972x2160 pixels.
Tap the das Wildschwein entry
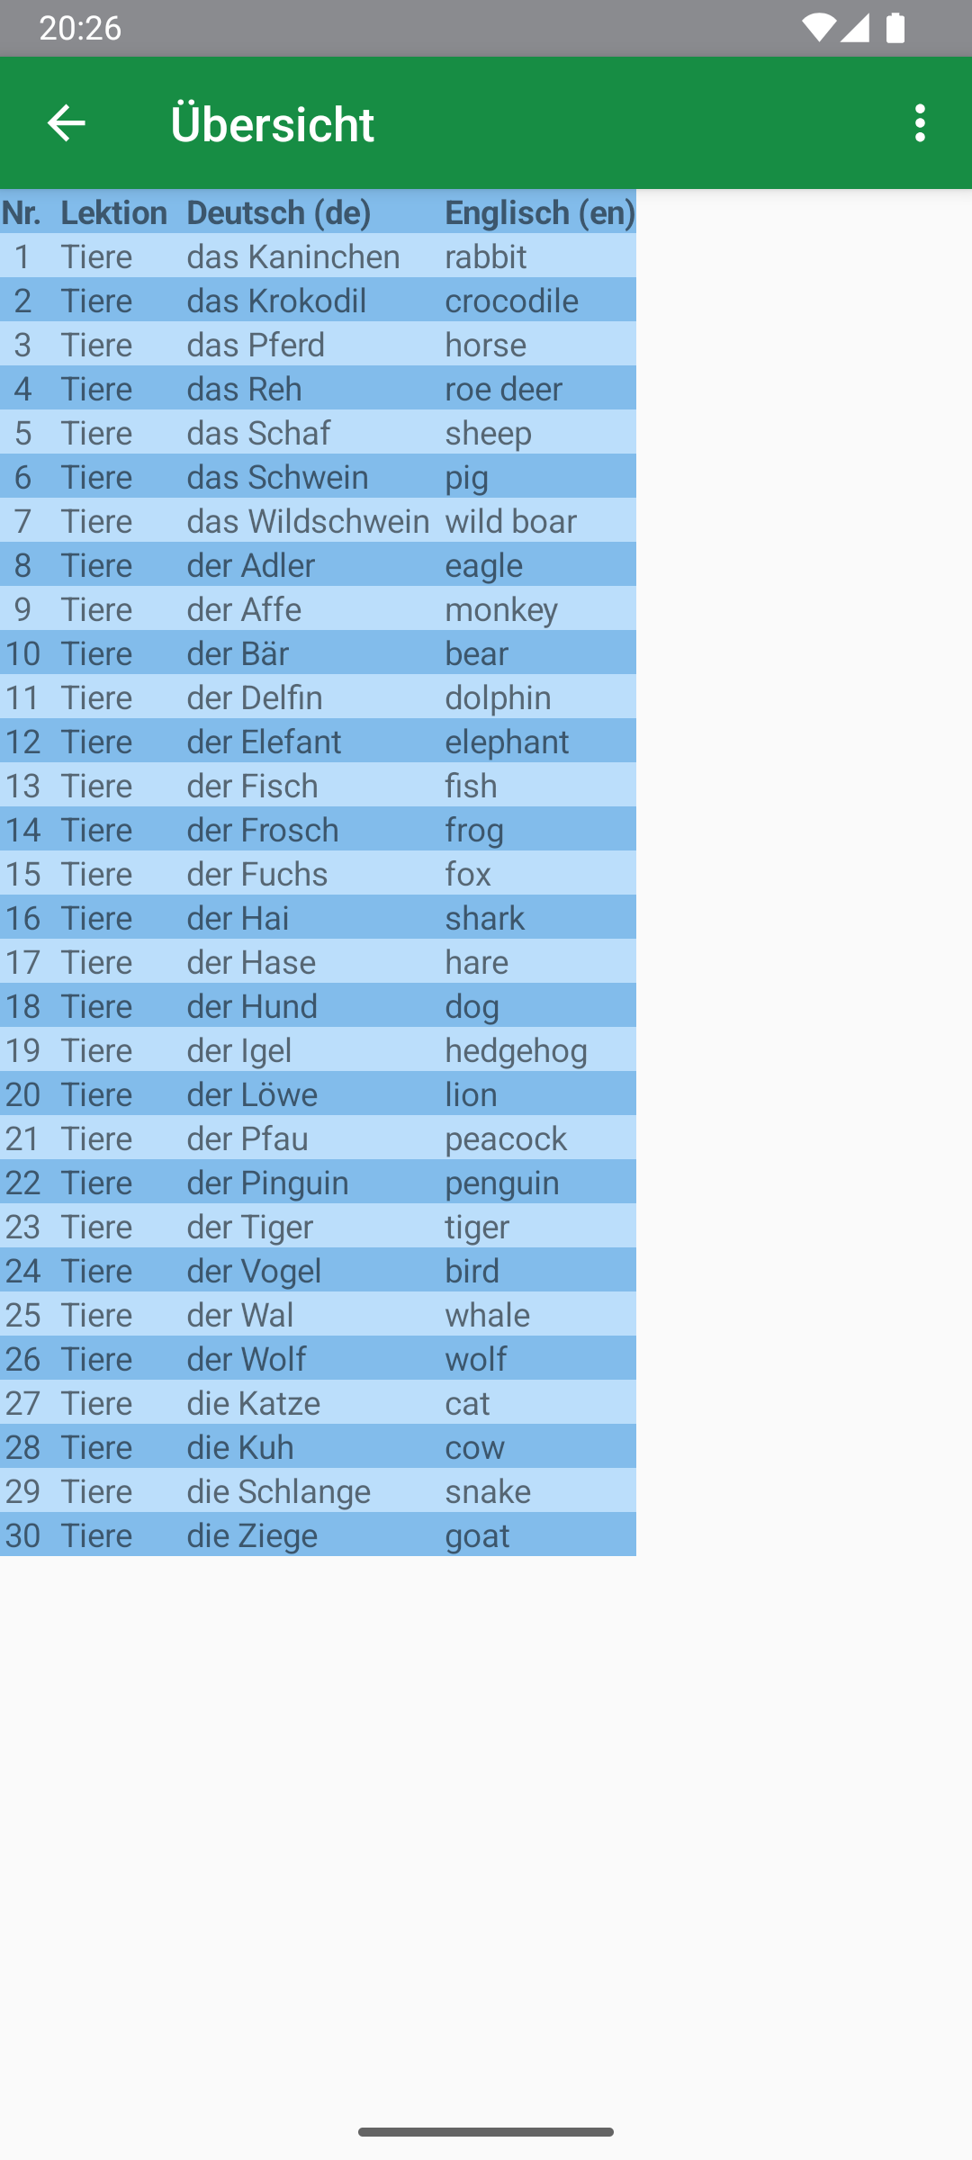click(308, 521)
